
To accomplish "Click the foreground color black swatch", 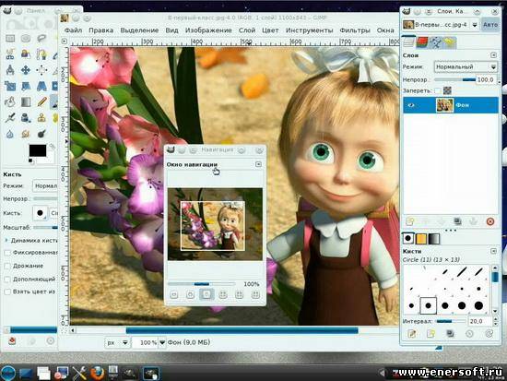I will (x=38, y=150).
